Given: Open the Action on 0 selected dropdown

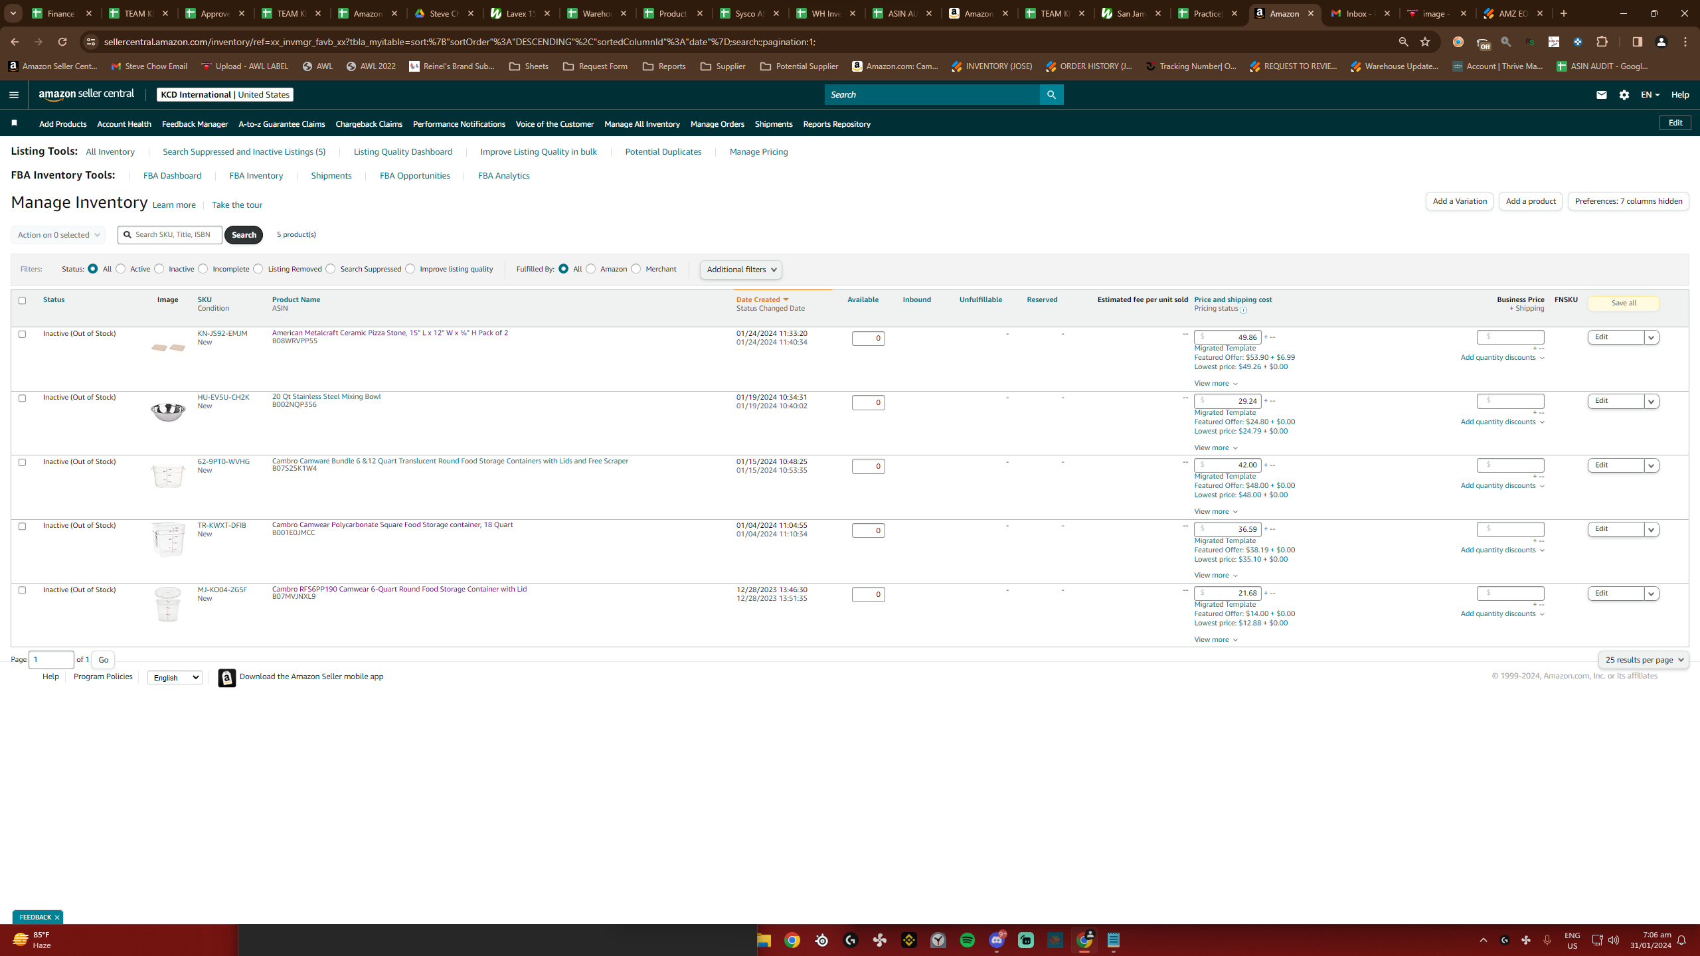Looking at the screenshot, I should tap(58, 234).
